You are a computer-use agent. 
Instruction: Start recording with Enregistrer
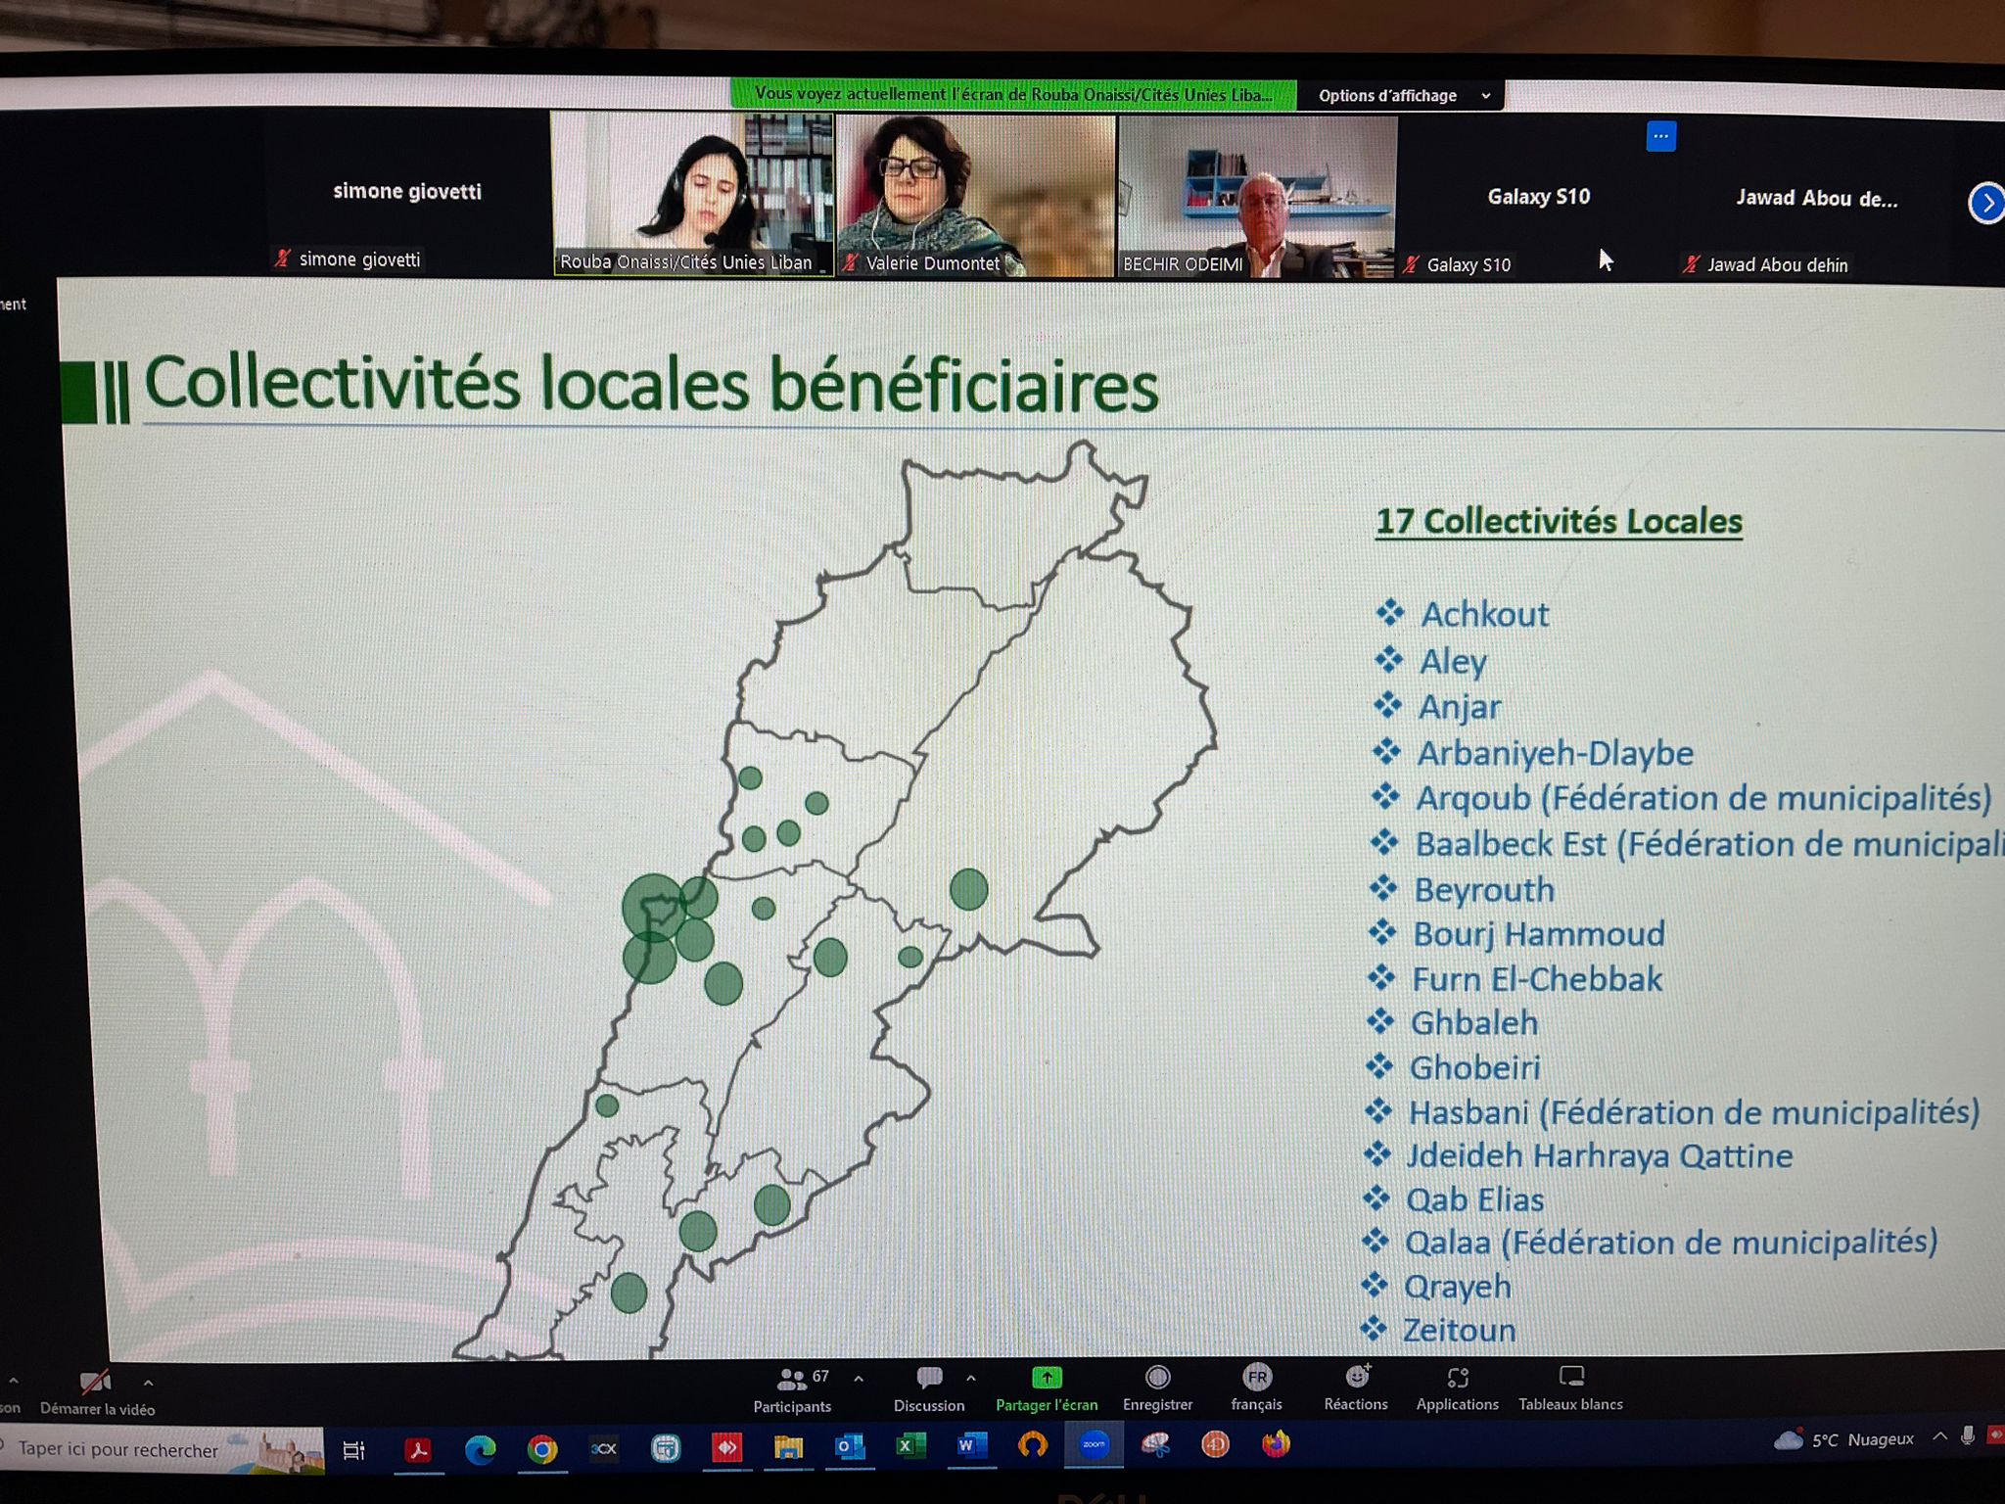(1157, 1379)
